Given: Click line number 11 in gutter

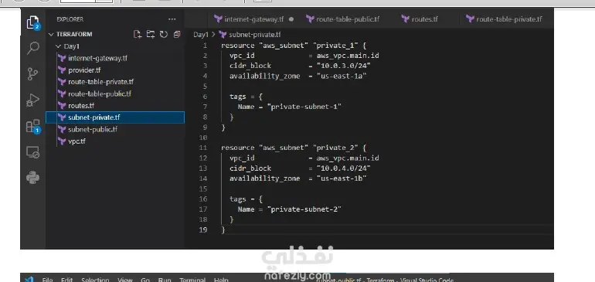Looking at the screenshot, I should pyautogui.click(x=203, y=148).
